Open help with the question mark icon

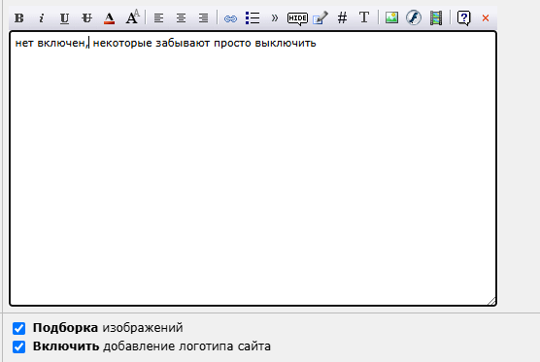(464, 17)
